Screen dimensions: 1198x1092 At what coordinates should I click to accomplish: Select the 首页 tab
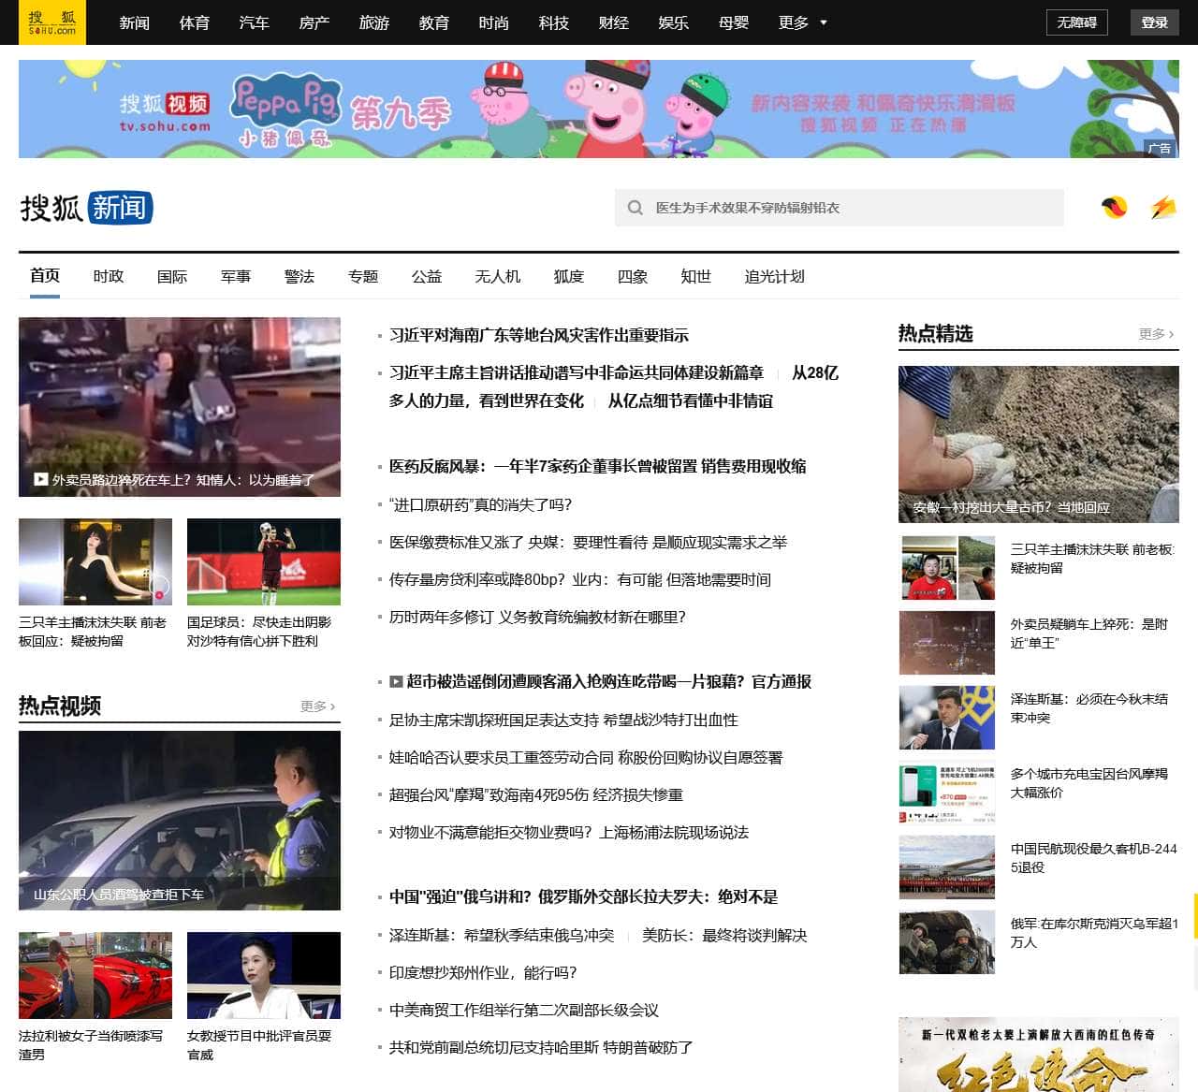tap(45, 276)
